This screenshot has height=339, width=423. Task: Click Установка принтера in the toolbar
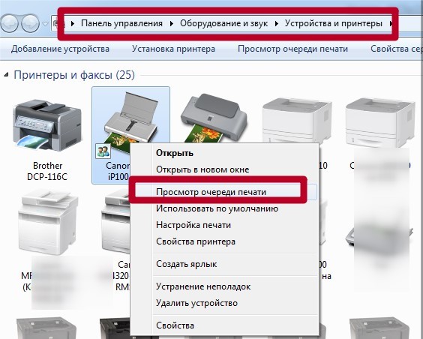173,49
